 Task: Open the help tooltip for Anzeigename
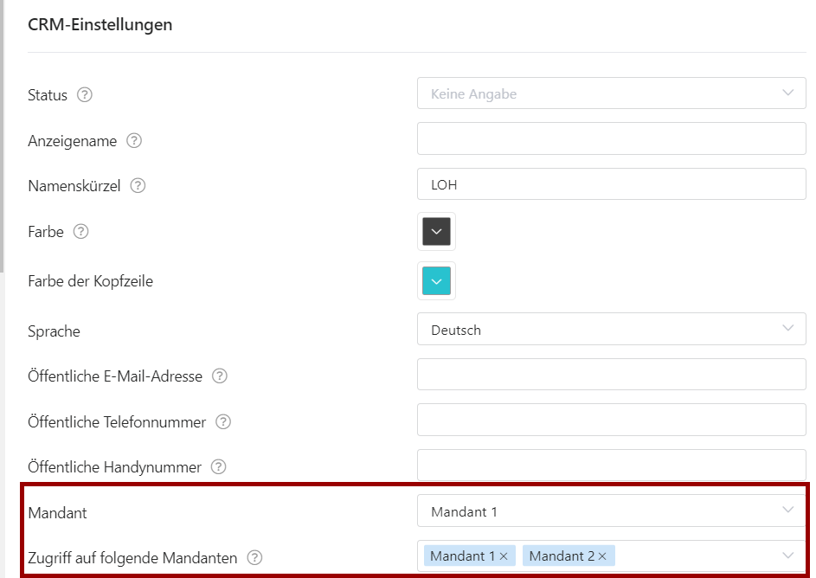(134, 140)
